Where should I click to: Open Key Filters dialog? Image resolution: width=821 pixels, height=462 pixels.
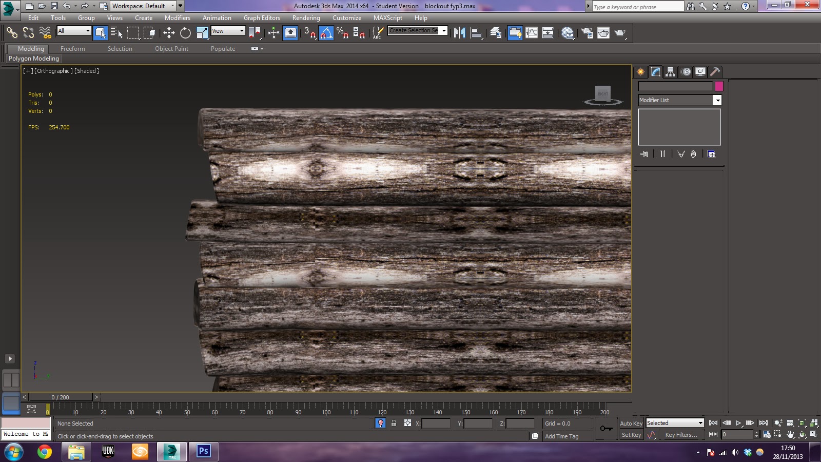point(681,435)
